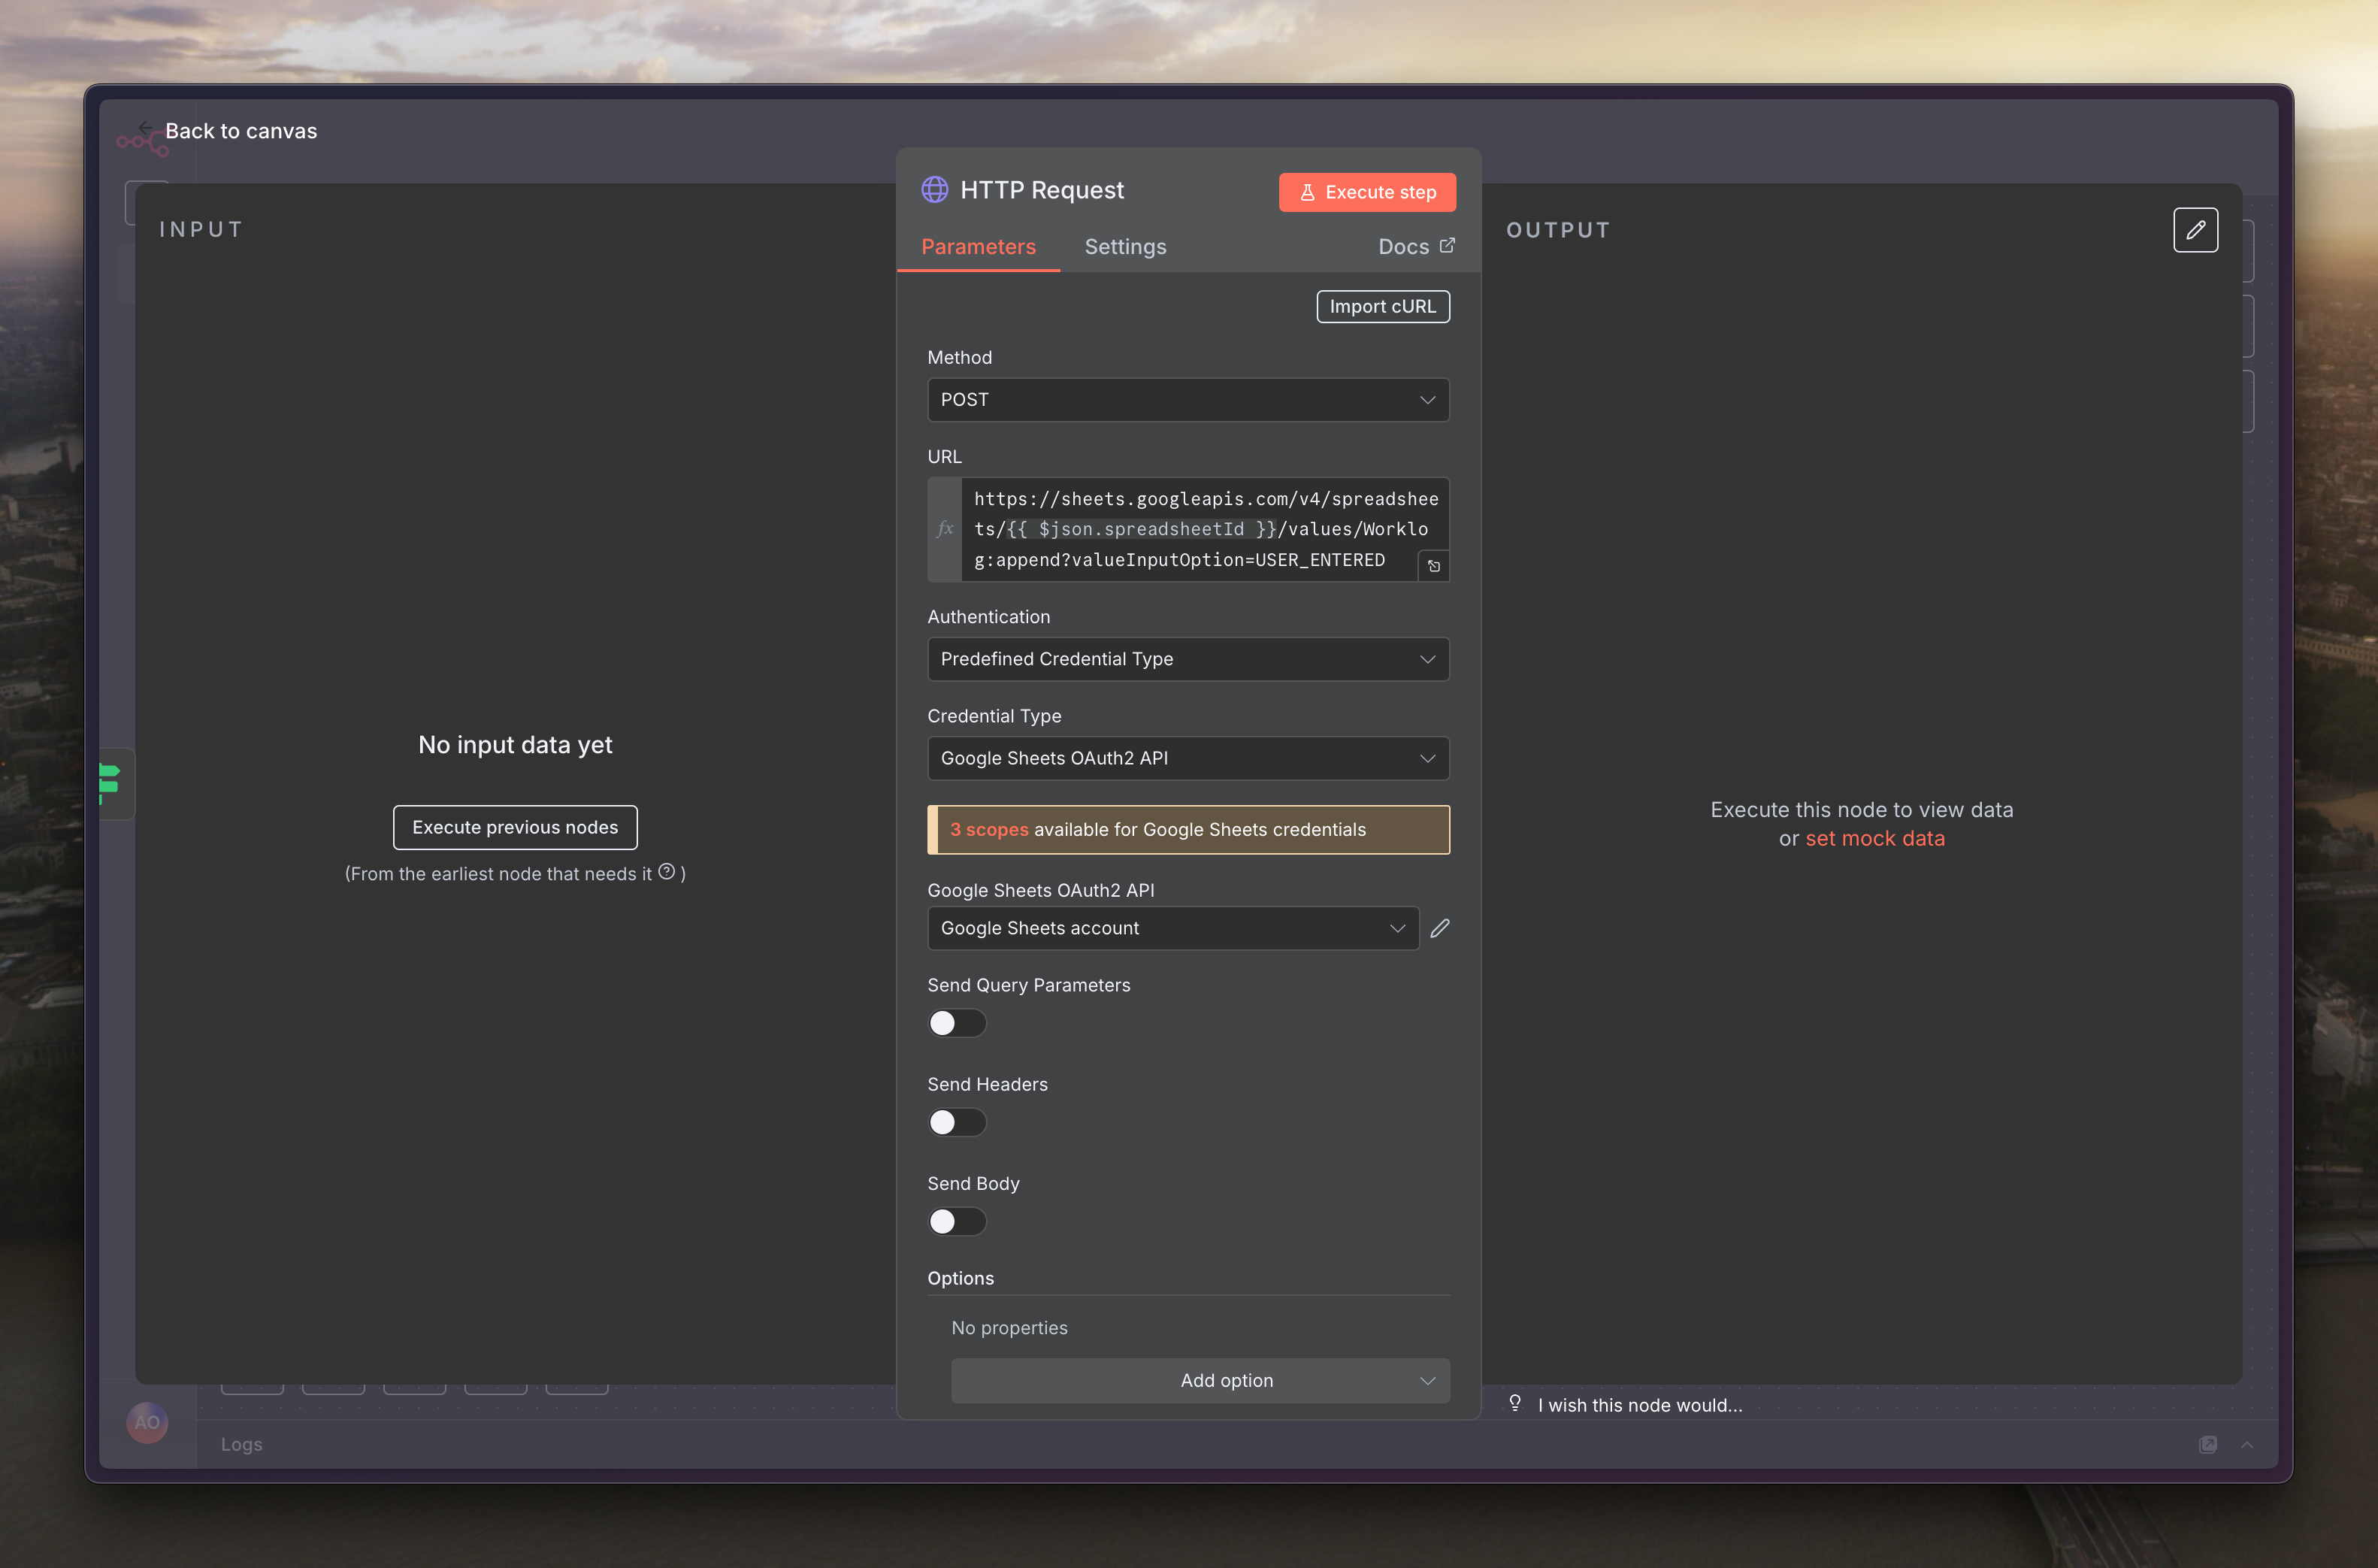Open logs in new window icon
This screenshot has width=2378, height=1568.
click(x=2207, y=1444)
